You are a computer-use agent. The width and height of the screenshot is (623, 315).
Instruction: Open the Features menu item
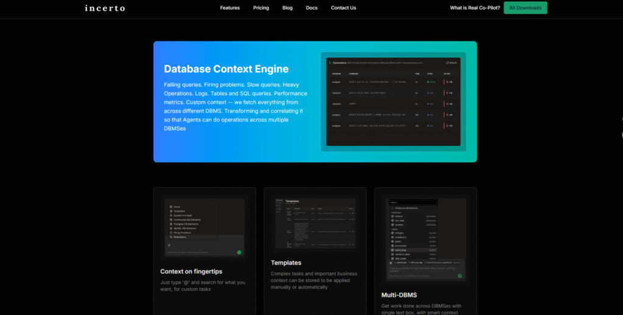pos(230,8)
